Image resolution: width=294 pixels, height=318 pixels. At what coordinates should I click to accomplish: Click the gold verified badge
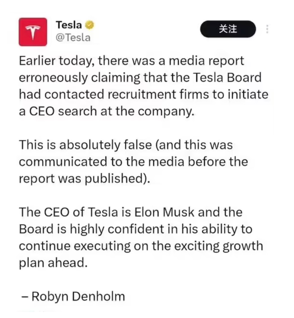pyautogui.click(x=90, y=25)
